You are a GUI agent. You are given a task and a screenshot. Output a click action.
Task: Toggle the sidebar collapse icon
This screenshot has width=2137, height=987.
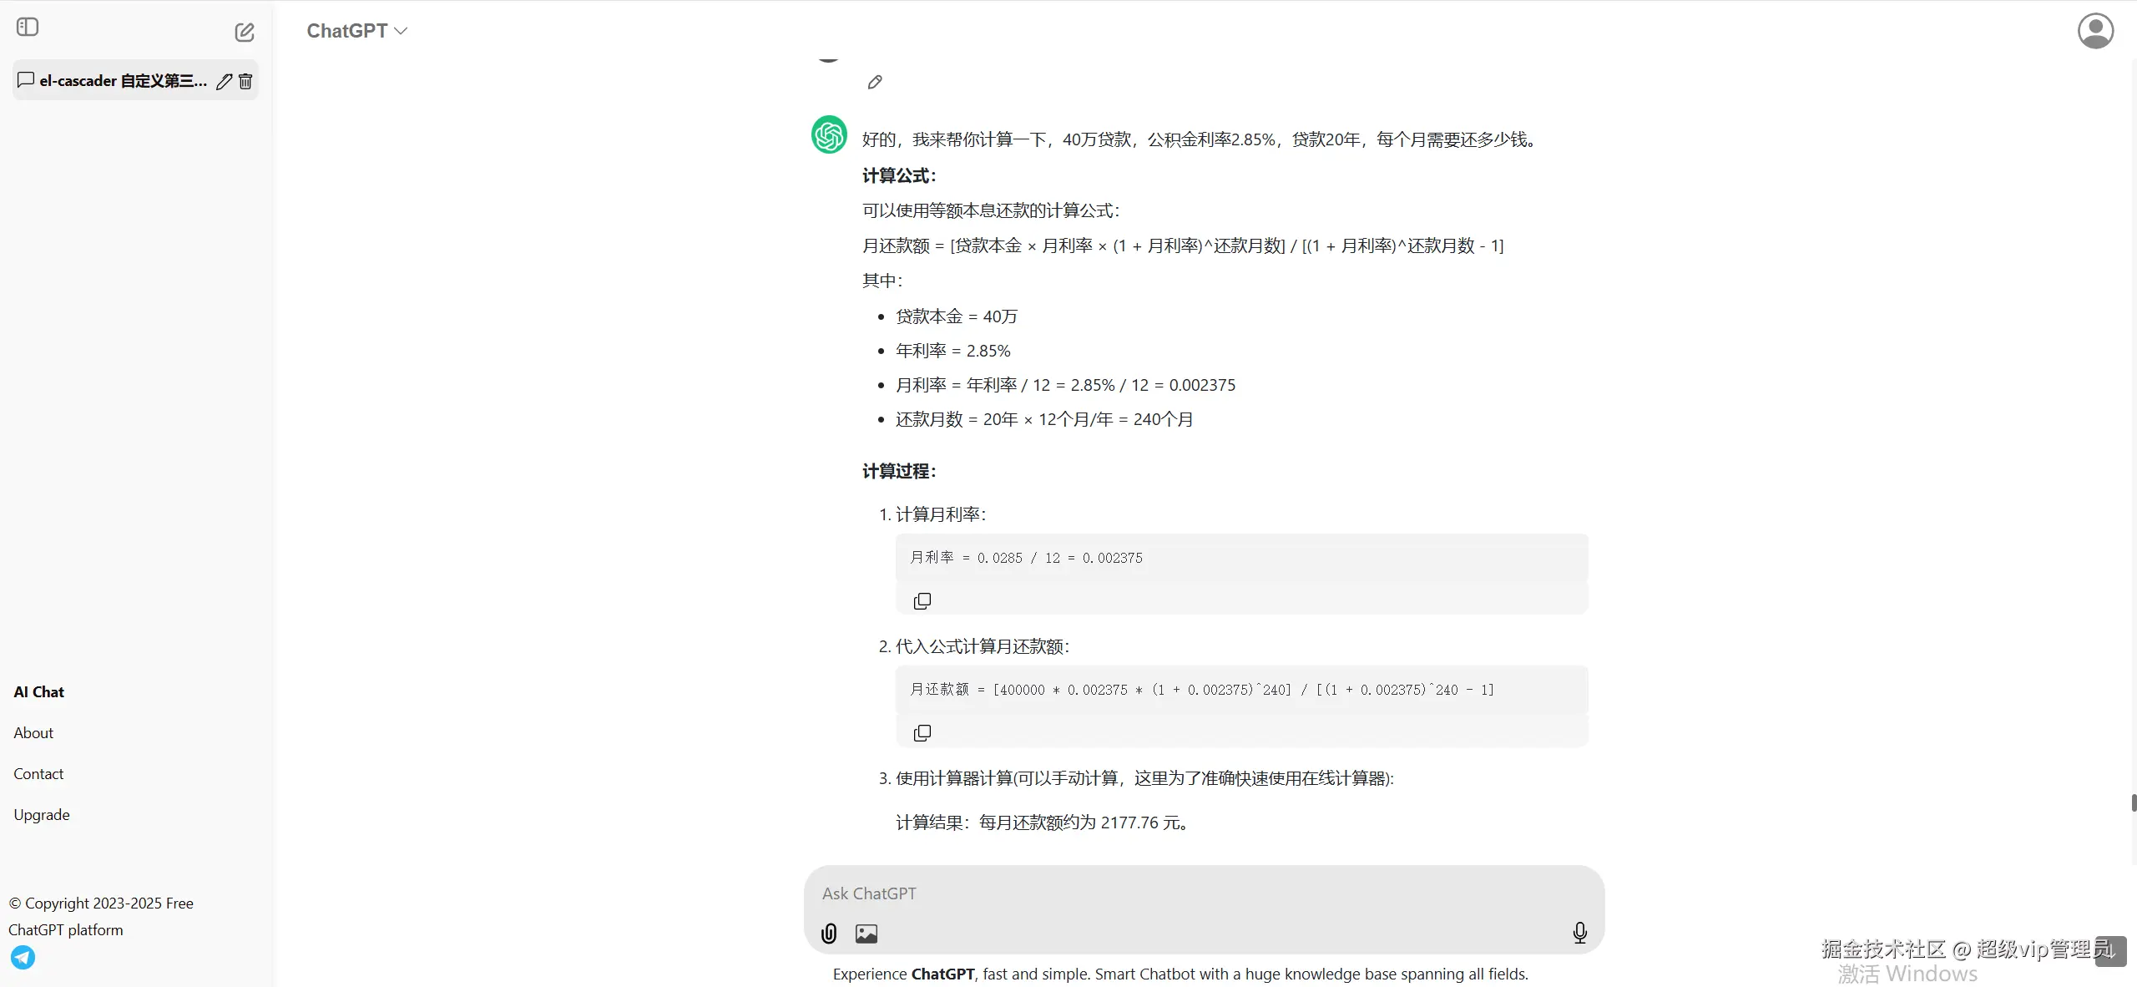28,28
